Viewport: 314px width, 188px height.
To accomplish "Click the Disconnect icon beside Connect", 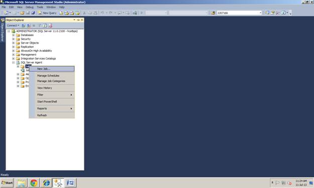I will pyautogui.click(x=29, y=26).
